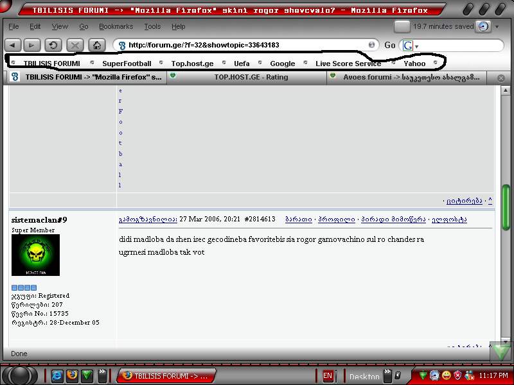Open the View menu
Screen dimensions: 514x385
60,26
